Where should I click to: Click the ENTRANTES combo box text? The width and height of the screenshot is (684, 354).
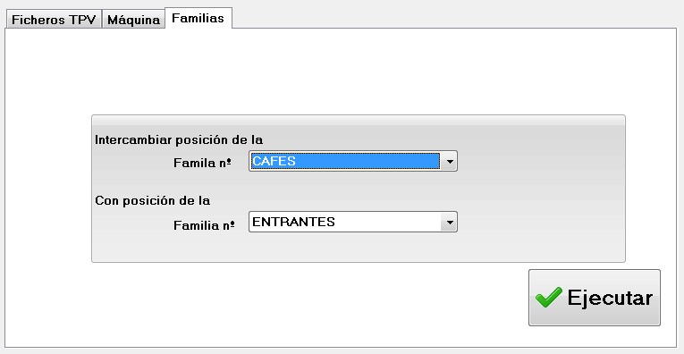(293, 222)
